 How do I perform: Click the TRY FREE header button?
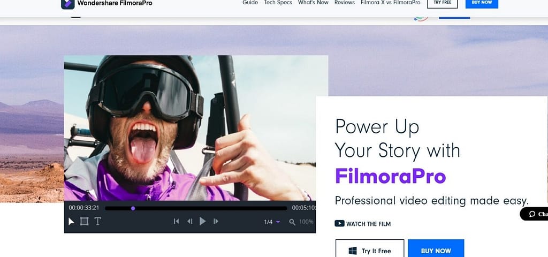coord(442,3)
